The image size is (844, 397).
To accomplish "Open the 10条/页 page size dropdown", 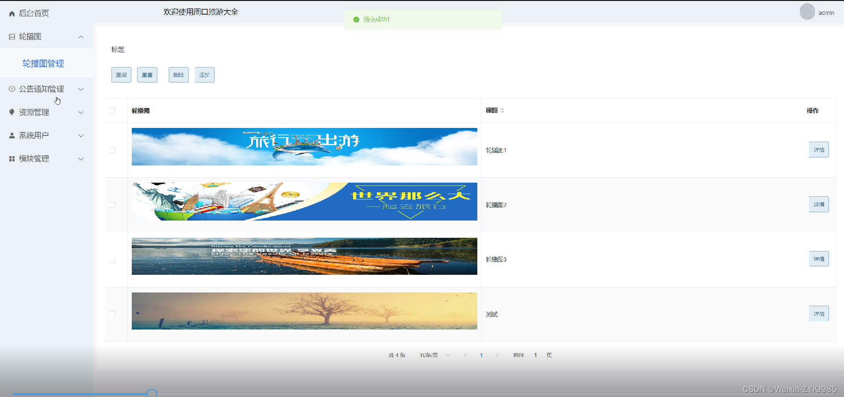I will [434, 355].
